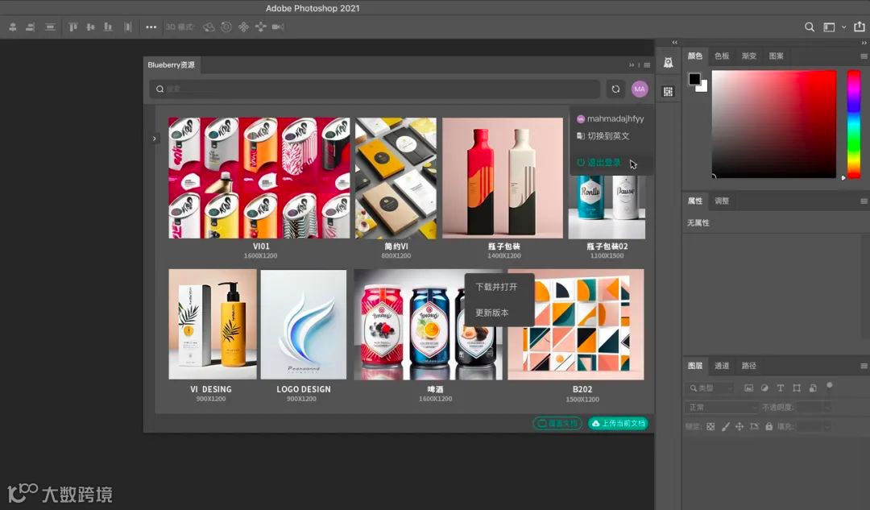Click the MA user avatar
This screenshot has width=870, height=510.
[x=639, y=89]
